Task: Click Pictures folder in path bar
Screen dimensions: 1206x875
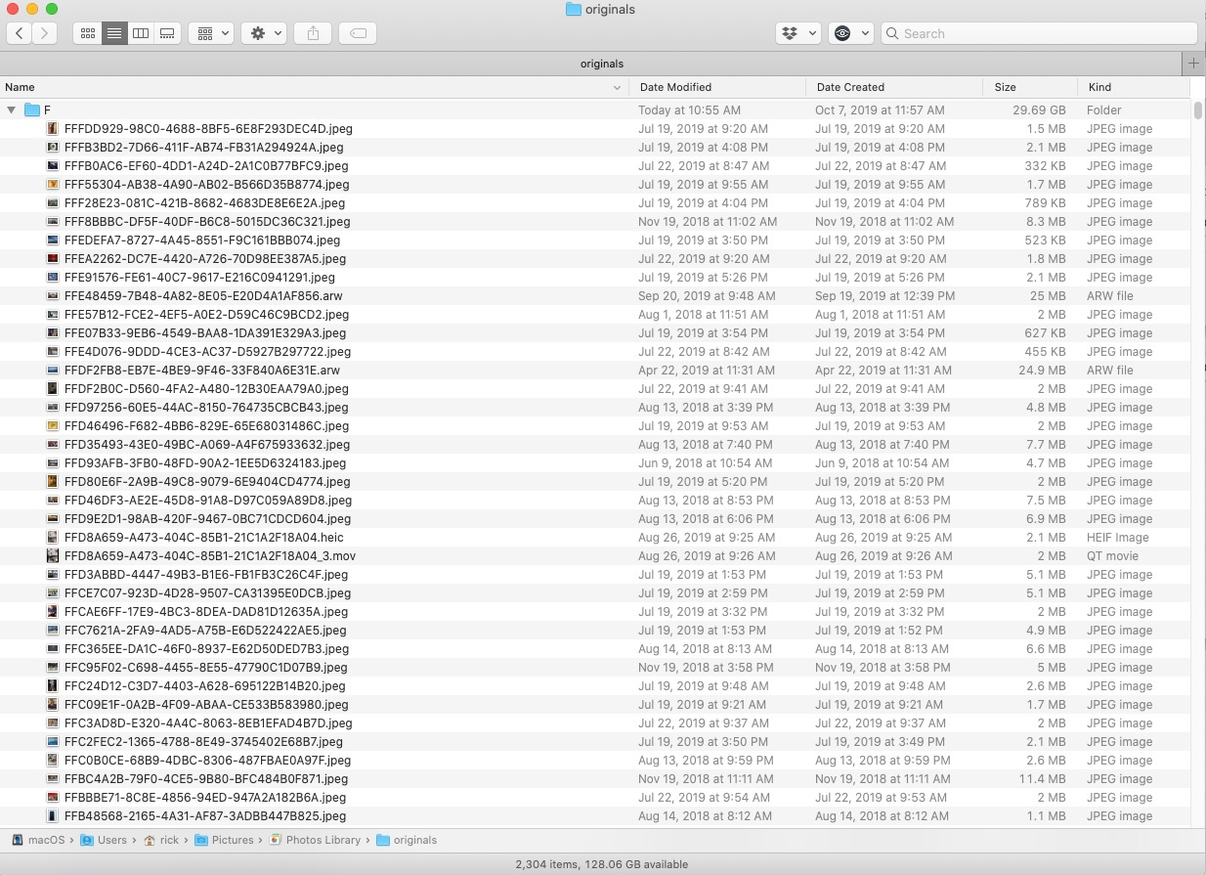Action: [x=224, y=840]
